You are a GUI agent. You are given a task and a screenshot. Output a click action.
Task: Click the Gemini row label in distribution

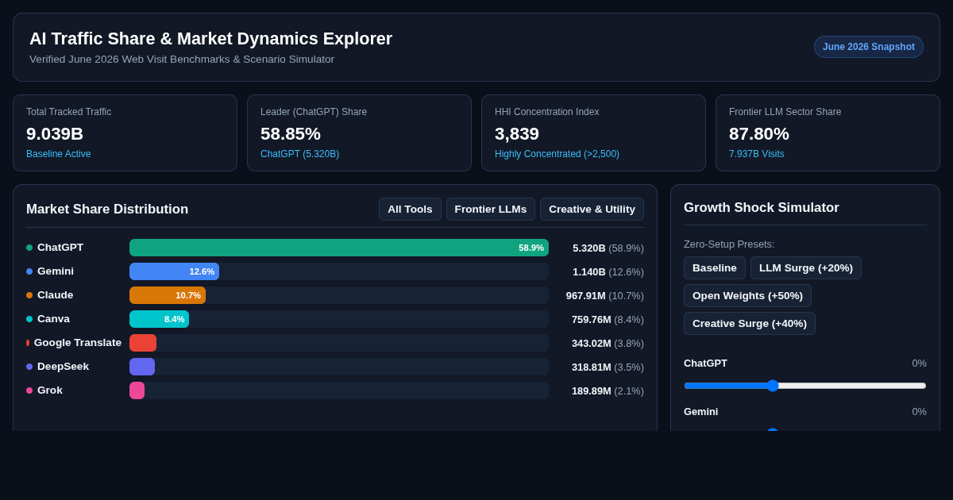(56, 271)
